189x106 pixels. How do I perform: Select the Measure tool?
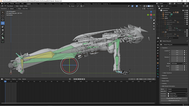click(3, 38)
